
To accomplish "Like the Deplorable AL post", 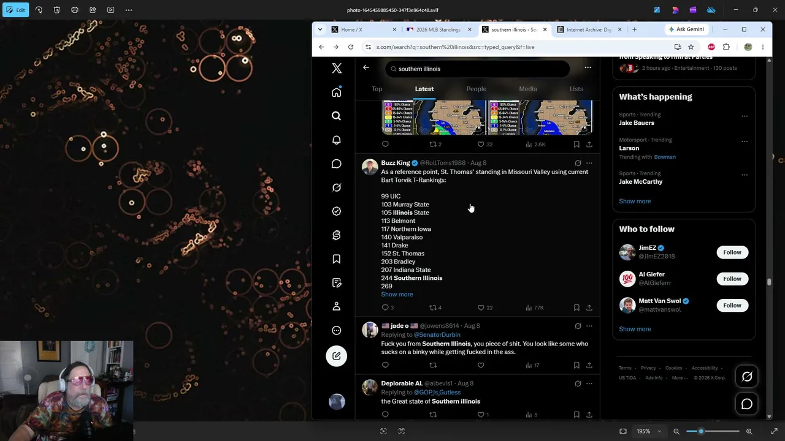I will pyautogui.click(x=481, y=415).
